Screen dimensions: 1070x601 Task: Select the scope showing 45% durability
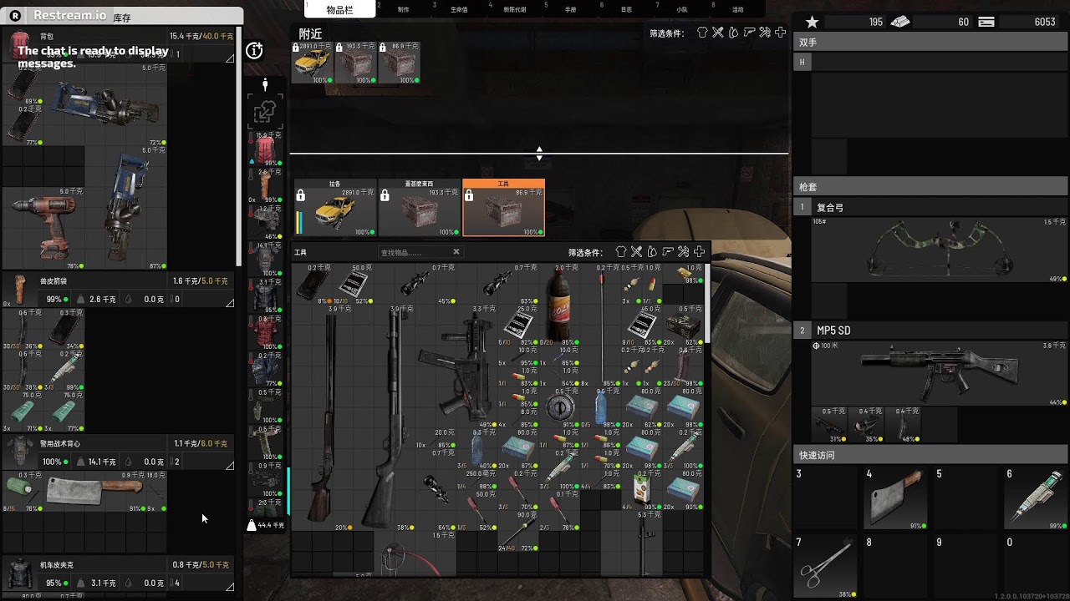[x=415, y=284]
